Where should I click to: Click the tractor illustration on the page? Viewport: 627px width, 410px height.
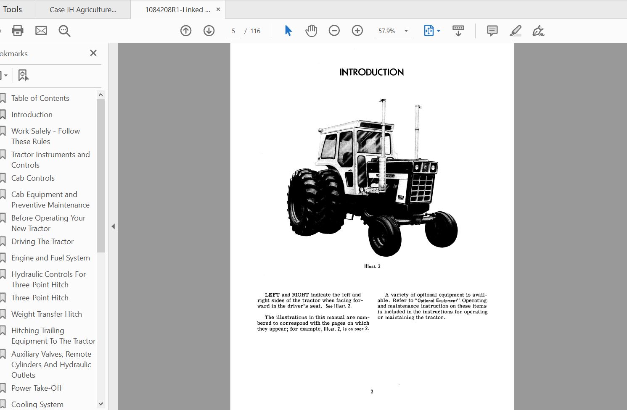(x=373, y=177)
